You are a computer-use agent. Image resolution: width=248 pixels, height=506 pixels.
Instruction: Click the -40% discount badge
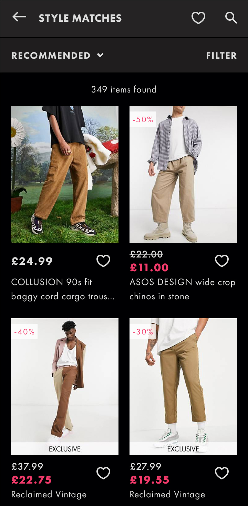pyautogui.click(x=24, y=332)
